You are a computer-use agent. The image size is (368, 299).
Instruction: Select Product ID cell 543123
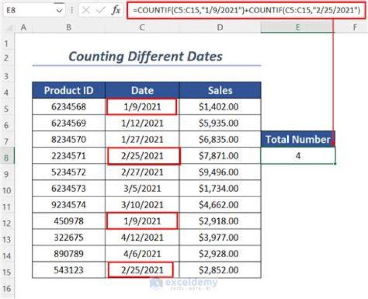69,270
